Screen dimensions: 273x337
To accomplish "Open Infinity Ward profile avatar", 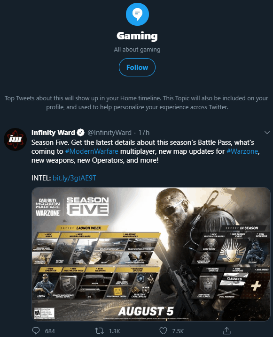I will 15,139.
